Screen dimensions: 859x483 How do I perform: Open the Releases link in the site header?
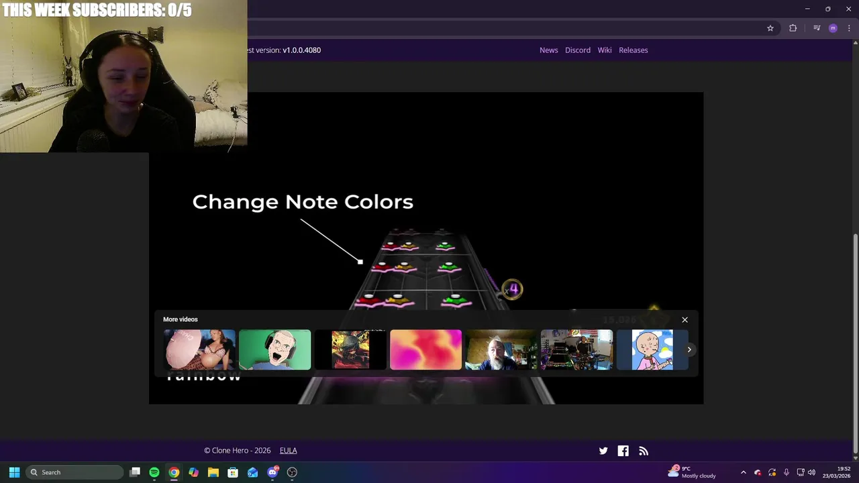(634, 50)
